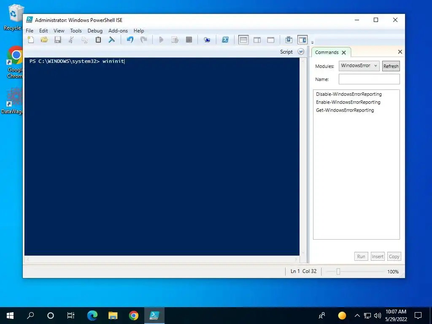This screenshot has width=432, height=324.
Task: Toggle the Show Command Add-on icon
Action: coord(302,40)
